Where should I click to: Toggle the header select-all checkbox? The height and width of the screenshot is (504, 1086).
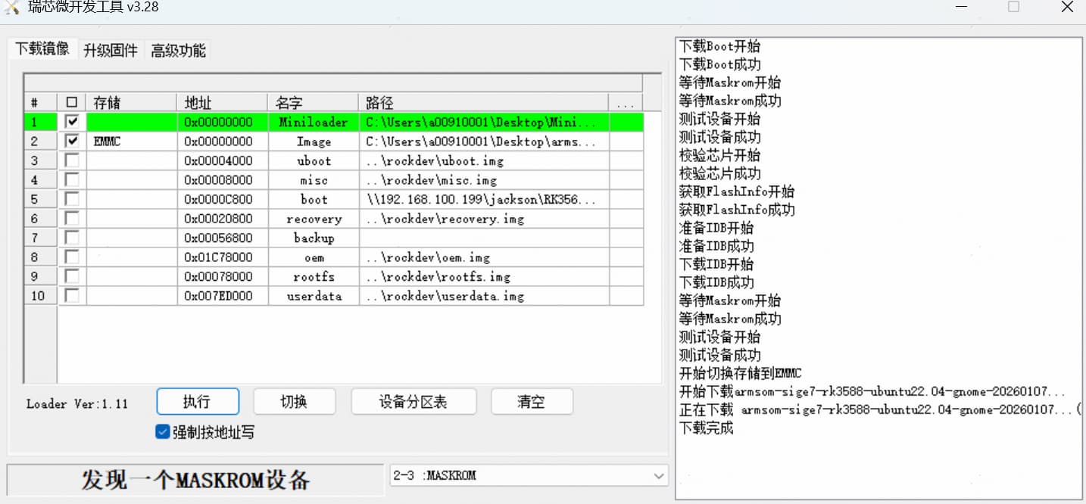tap(72, 103)
